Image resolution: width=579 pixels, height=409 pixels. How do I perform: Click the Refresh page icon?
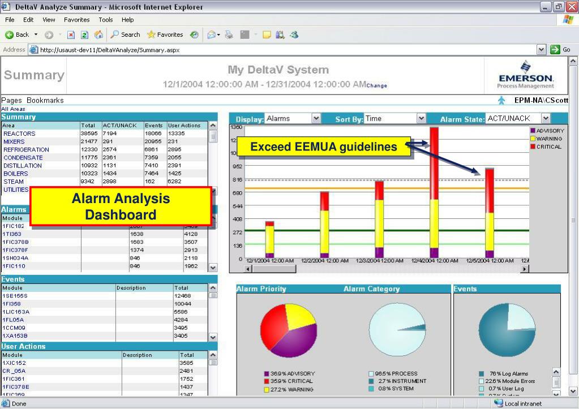click(x=84, y=35)
